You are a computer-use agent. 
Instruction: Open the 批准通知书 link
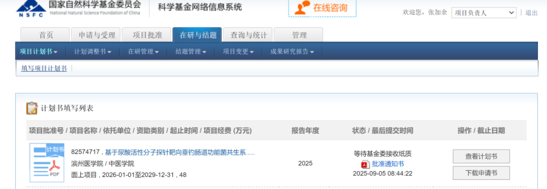(x=387, y=164)
